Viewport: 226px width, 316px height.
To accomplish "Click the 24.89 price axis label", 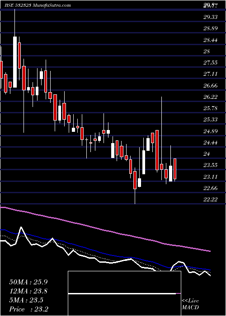I will (x=211, y=131).
